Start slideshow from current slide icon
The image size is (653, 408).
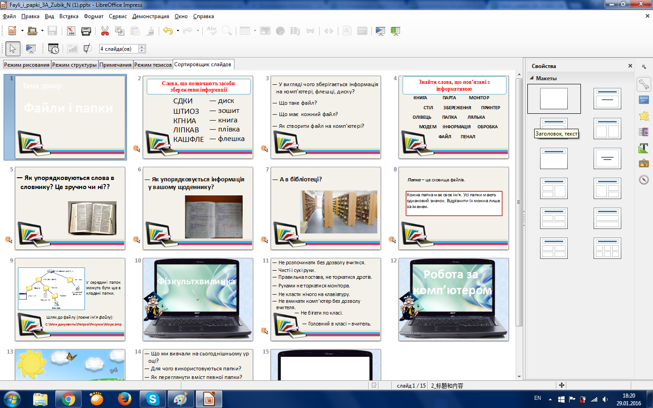click(395, 31)
